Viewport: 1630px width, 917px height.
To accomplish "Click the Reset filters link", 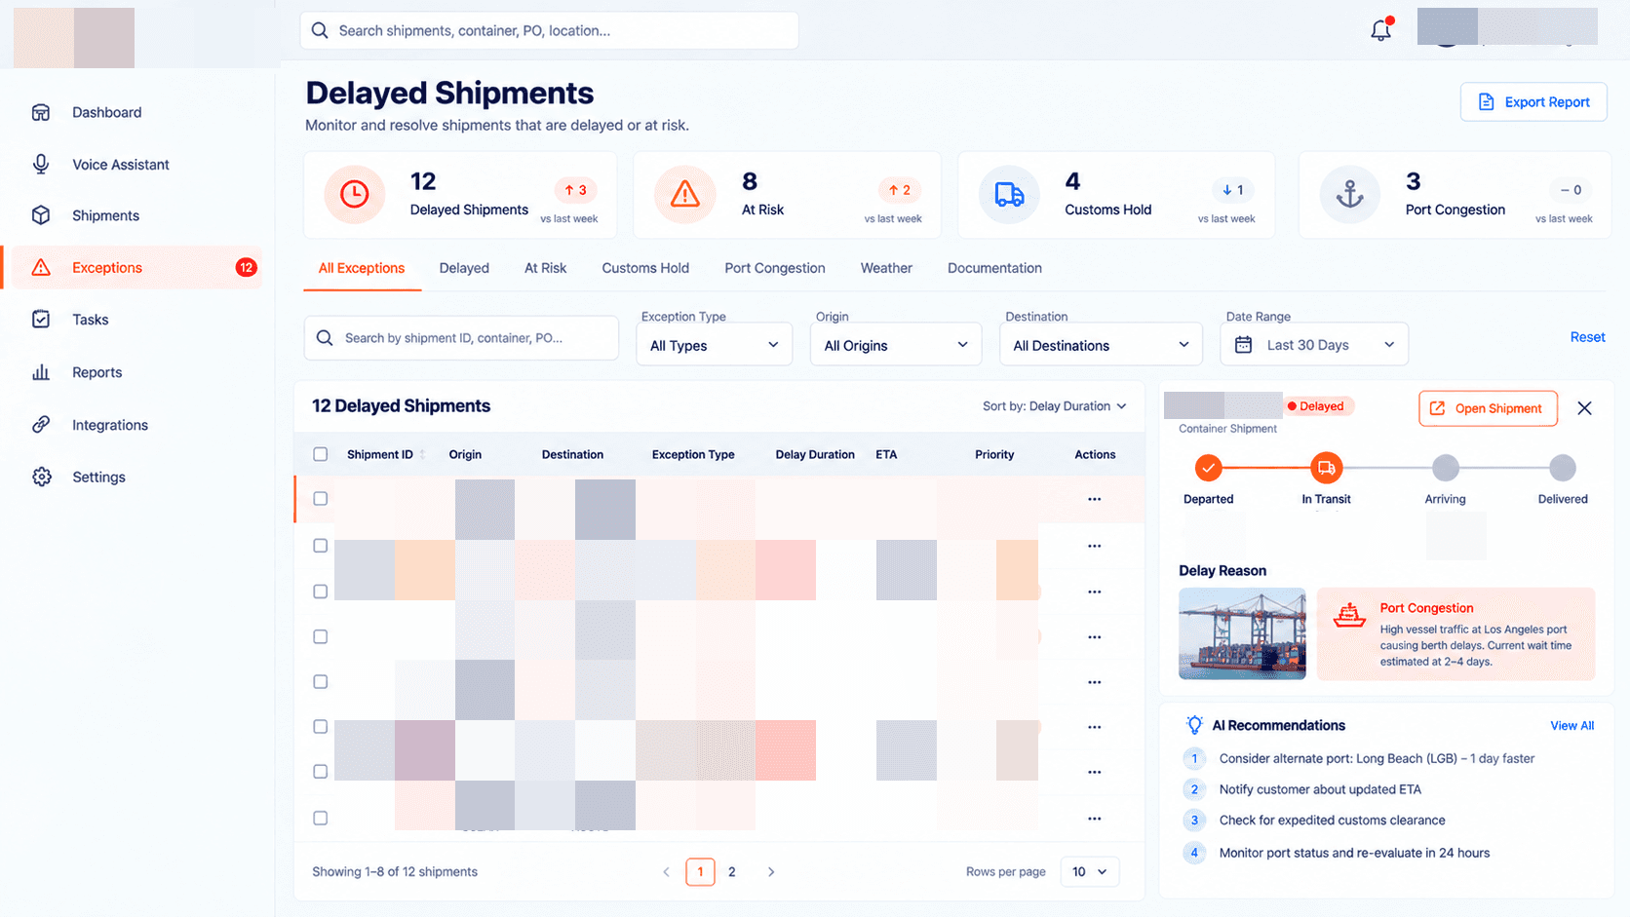I will [1587, 337].
